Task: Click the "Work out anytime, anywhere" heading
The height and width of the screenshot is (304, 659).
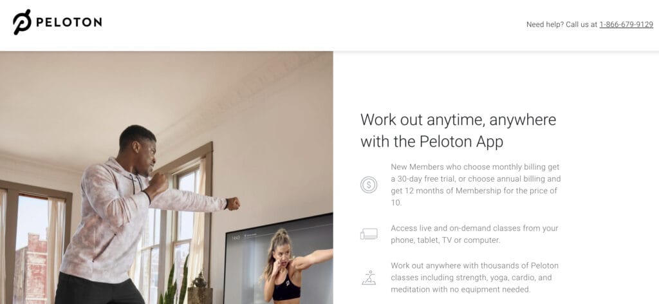Action: [458, 119]
